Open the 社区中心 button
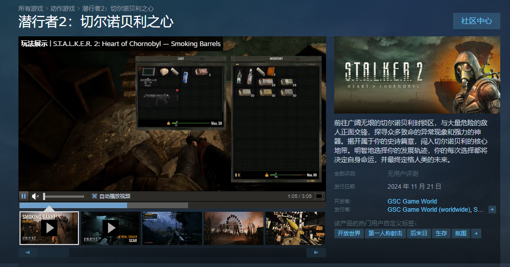510x267 pixels. (x=476, y=21)
